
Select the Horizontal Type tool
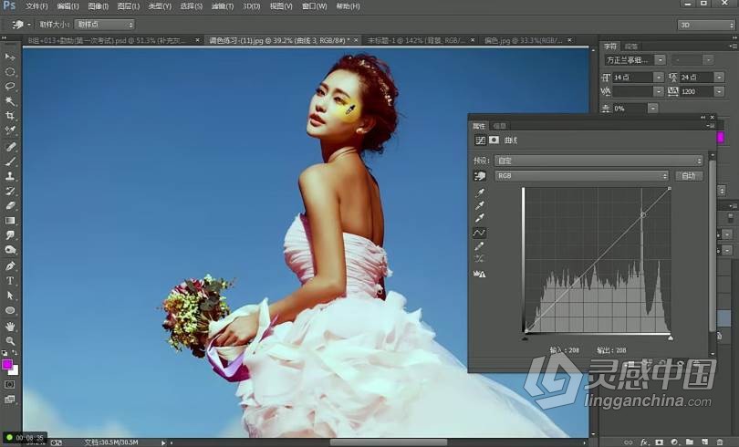pos(10,281)
